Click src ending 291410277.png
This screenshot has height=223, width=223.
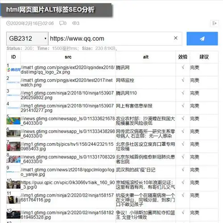click(67, 108)
